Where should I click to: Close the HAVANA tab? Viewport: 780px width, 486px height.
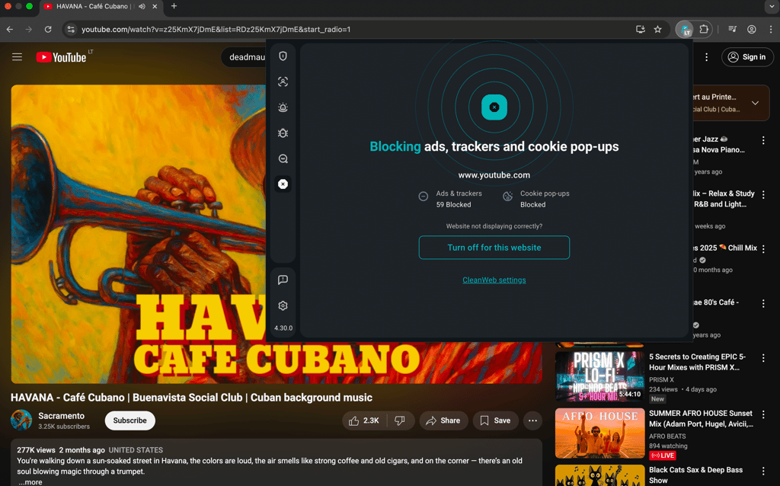click(155, 6)
